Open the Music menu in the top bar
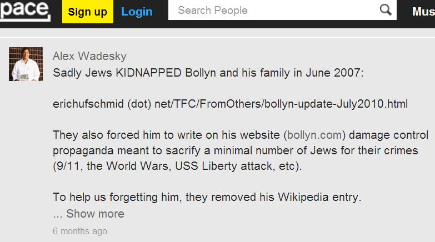435x242 pixels. click(423, 12)
